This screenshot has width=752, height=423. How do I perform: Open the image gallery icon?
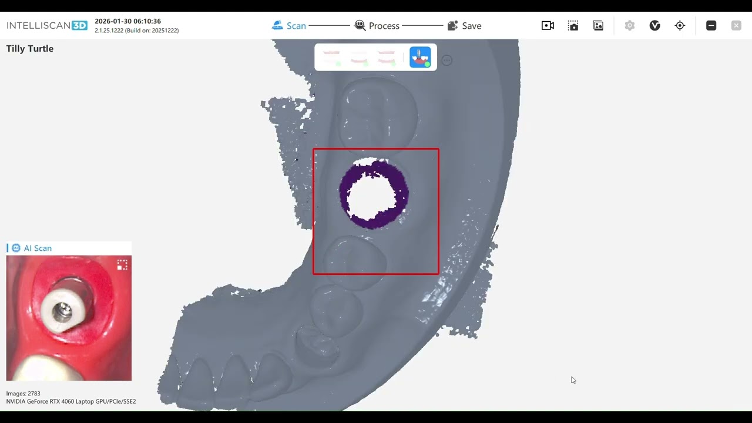pyautogui.click(x=598, y=26)
